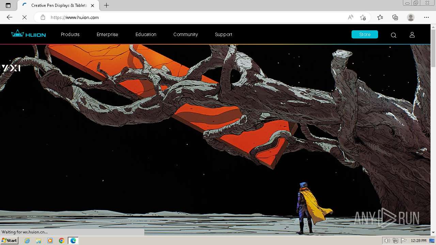Open the Education menu

point(146,34)
